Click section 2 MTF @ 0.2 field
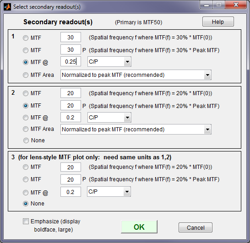Image resolution: width=250 pixels, height=243 pixels. 71,117
